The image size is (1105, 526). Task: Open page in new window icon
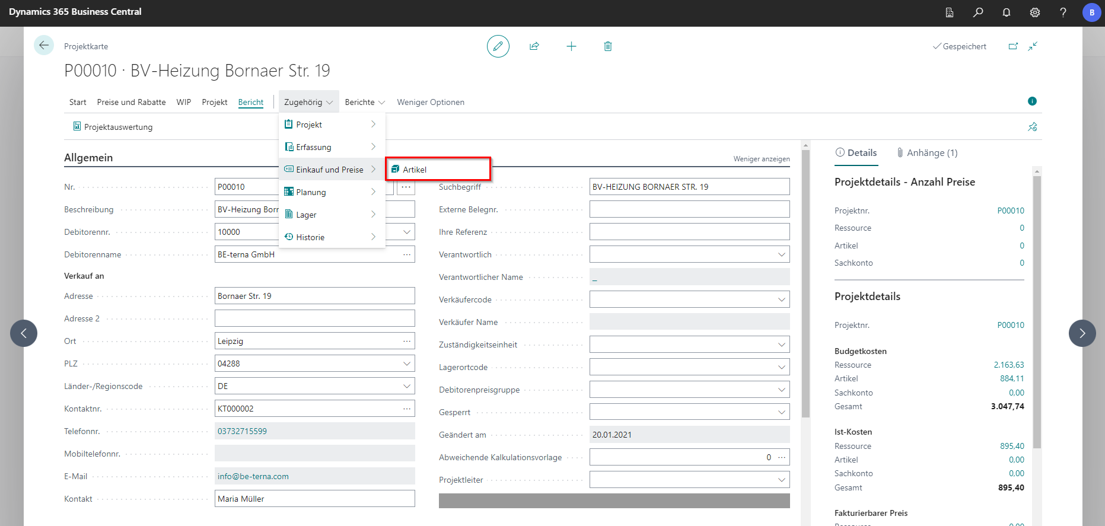point(1013,46)
